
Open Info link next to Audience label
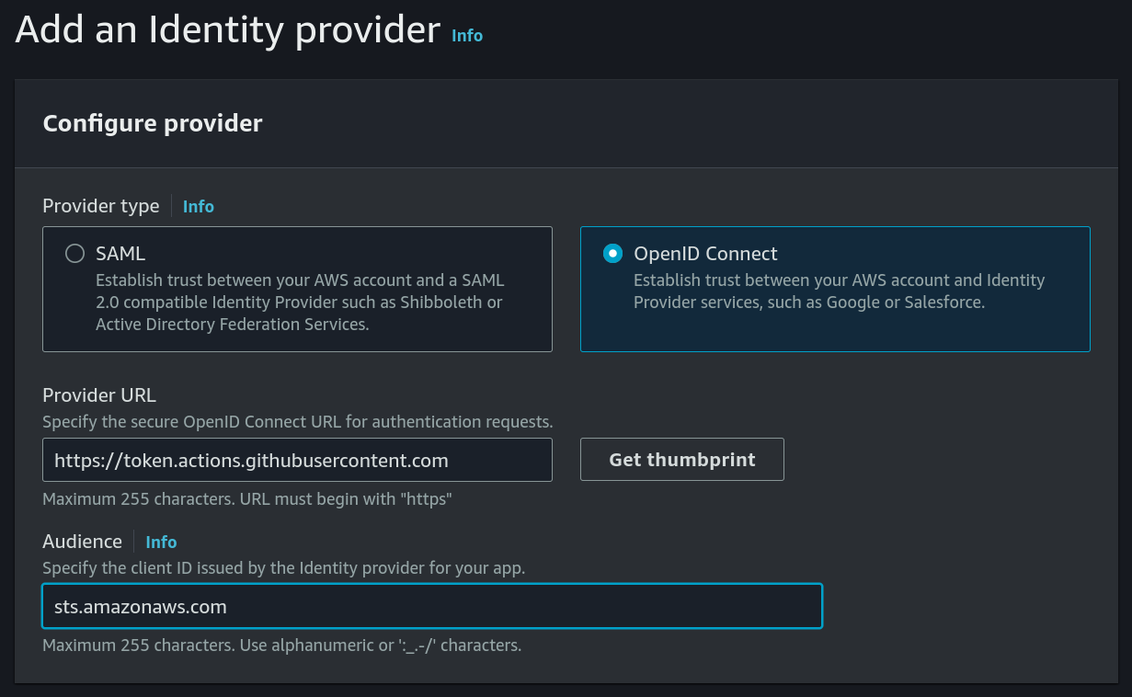point(161,542)
